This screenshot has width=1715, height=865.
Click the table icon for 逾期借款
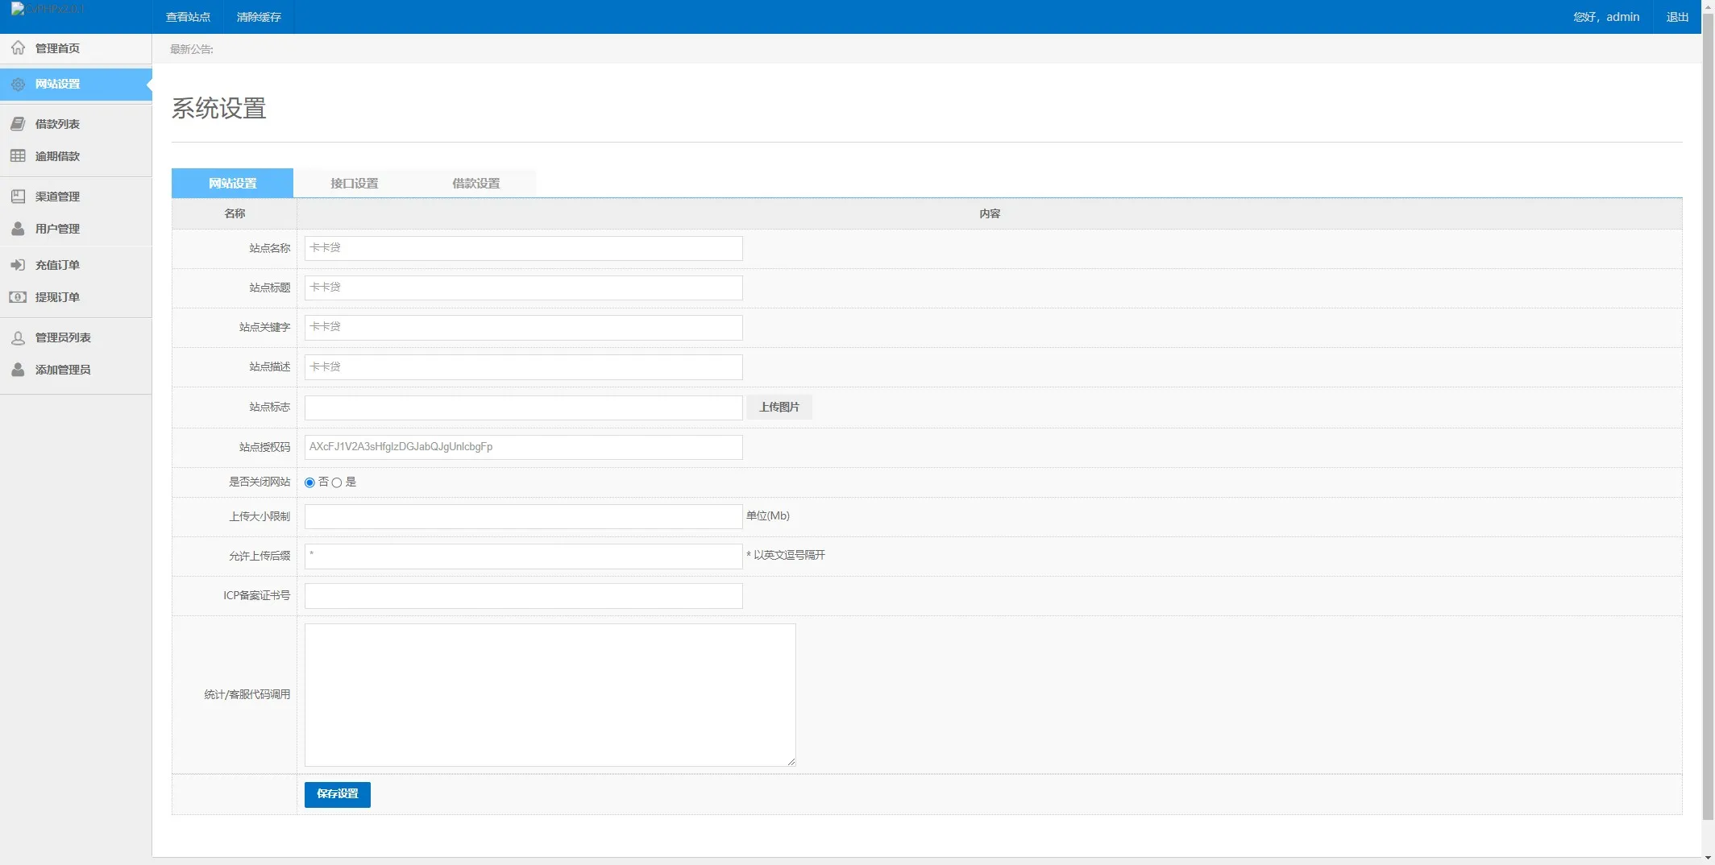click(x=18, y=156)
